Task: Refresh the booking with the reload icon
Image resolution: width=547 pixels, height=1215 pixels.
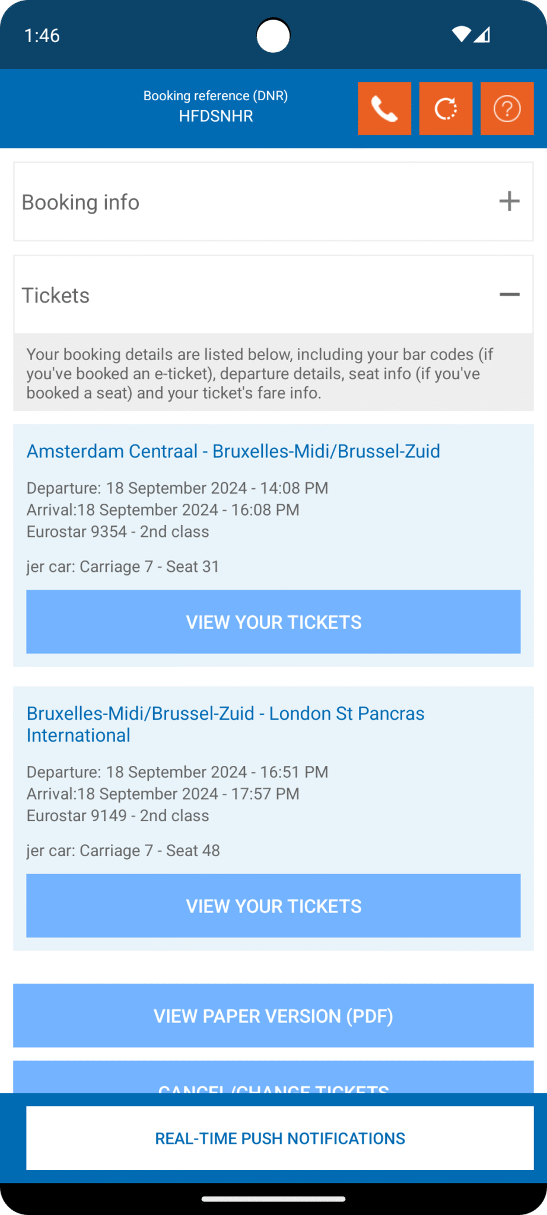Action: (x=446, y=108)
